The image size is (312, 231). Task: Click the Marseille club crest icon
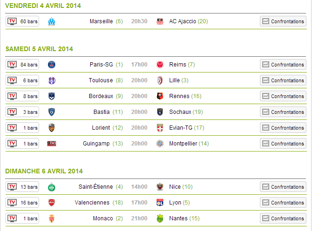click(x=52, y=21)
